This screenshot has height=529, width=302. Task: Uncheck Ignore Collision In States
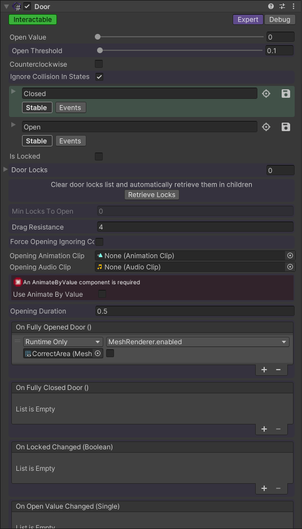pos(99,77)
